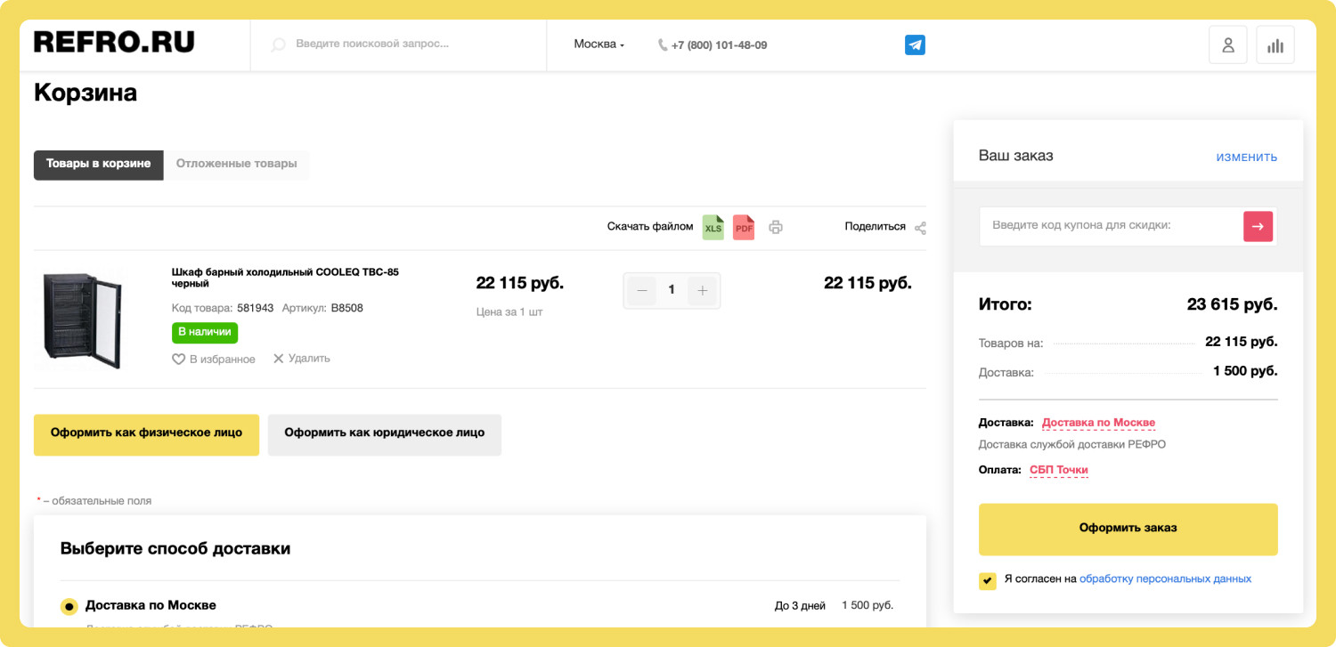
Task: Click the Доставка службой доставки РЕФРО text
Action: pyautogui.click(x=1072, y=444)
